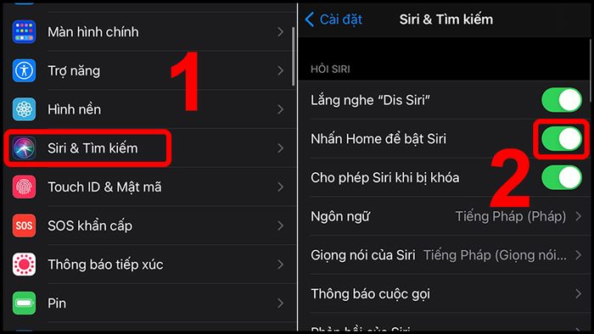The height and width of the screenshot is (334, 594).
Task: Go back via the Cài đặt button
Action: tap(333, 19)
